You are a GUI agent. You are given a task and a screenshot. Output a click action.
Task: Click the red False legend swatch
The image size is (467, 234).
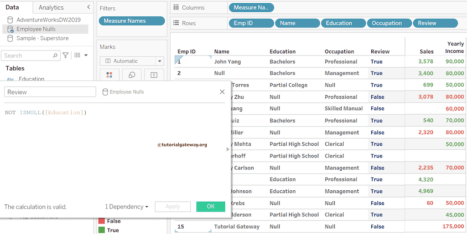tap(102, 221)
